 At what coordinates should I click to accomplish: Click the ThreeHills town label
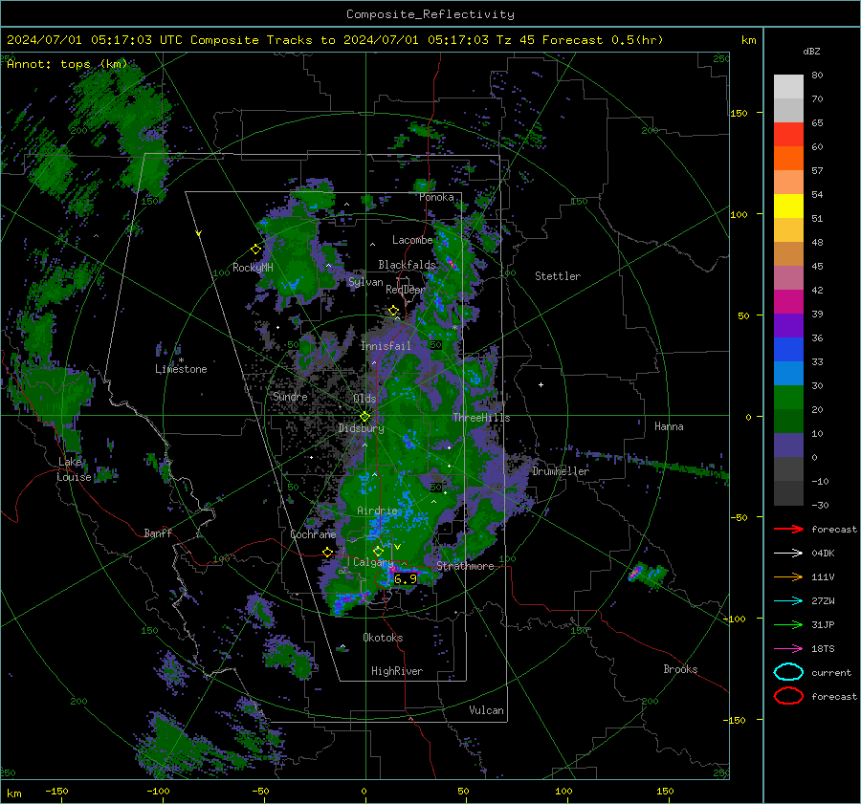pyautogui.click(x=481, y=418)
